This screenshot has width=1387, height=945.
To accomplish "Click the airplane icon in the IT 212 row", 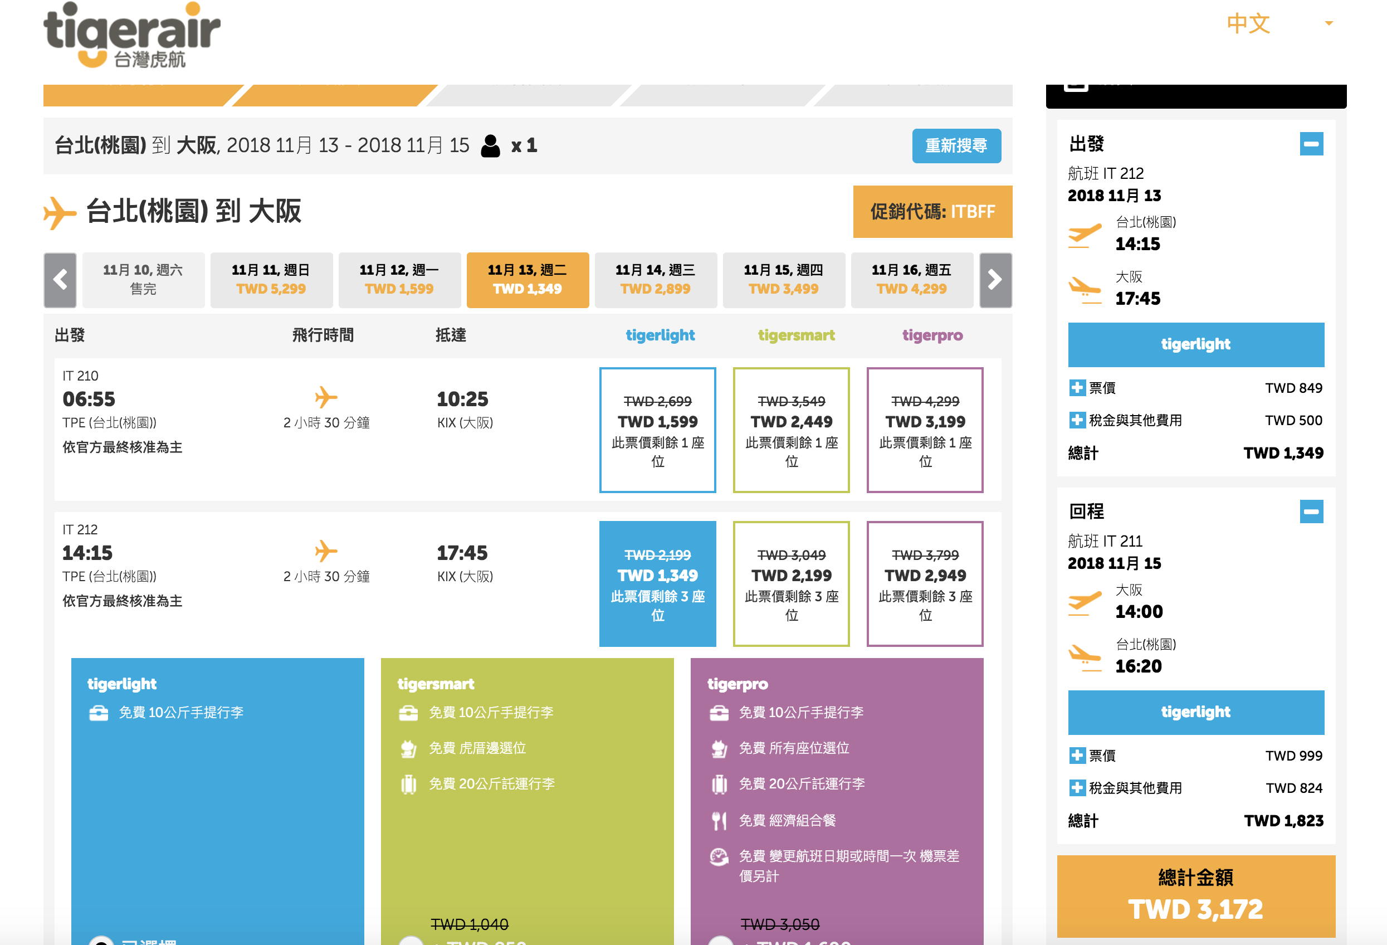I will pyautogui.click(x=326, y=551).
